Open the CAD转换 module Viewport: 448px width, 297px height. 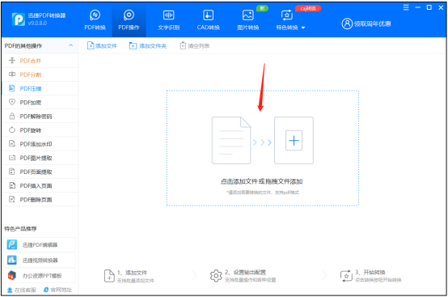tap(208, 20)
